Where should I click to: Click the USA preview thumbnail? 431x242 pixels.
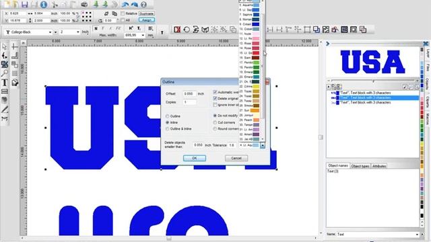(x=372, y=62)
